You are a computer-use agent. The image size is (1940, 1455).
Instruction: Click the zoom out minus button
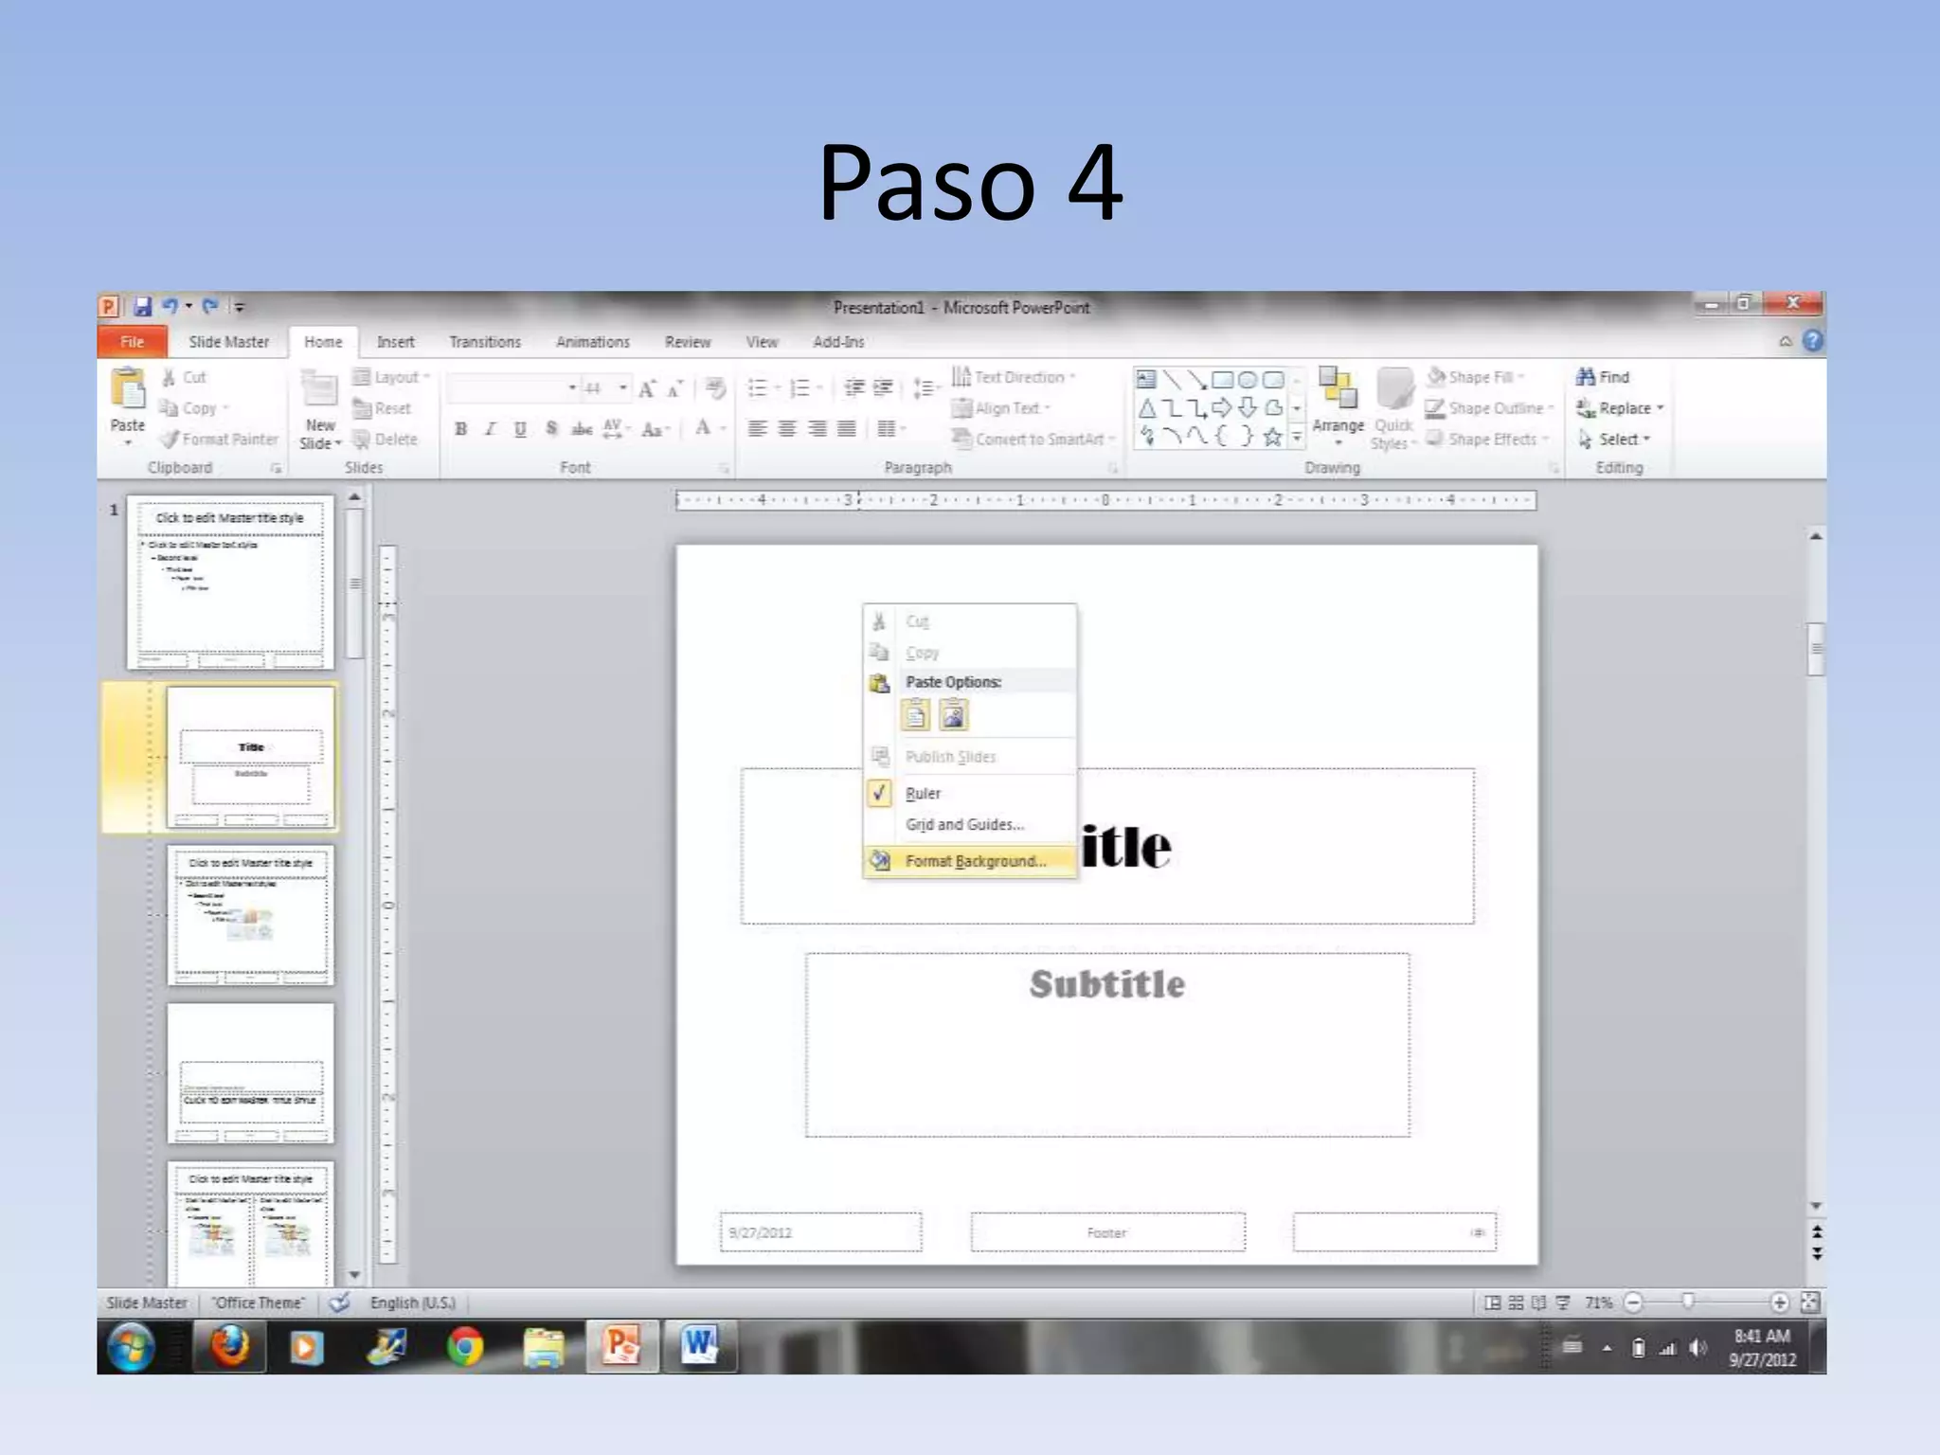[1633, 1302]
